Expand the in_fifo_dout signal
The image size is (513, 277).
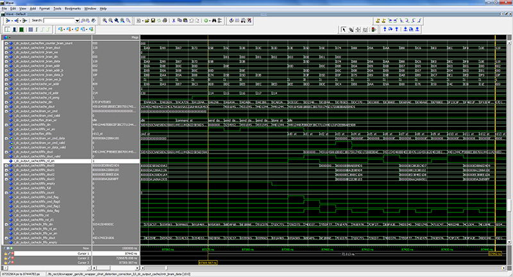(6, 239)
